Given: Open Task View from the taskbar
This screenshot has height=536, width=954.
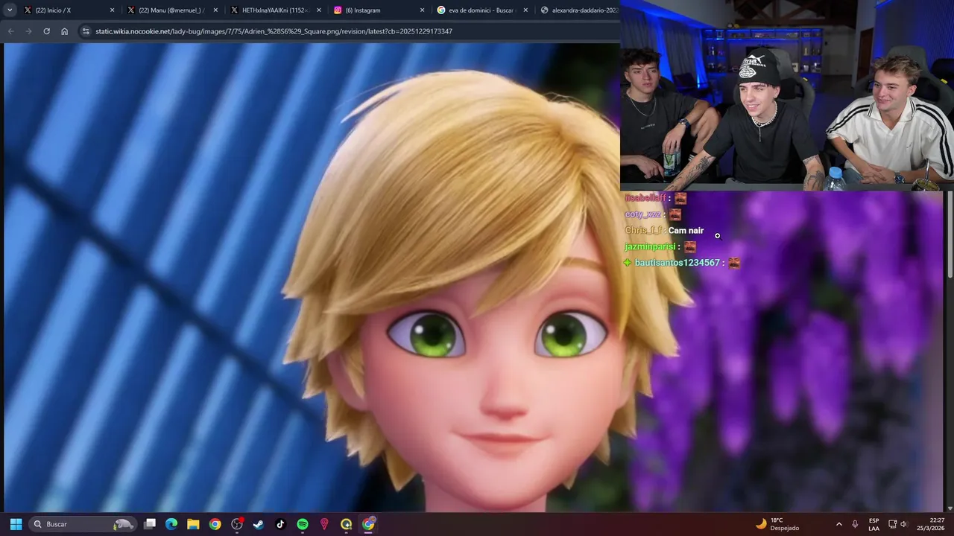Looking at the screenshot, I should (x=150, y=524).
